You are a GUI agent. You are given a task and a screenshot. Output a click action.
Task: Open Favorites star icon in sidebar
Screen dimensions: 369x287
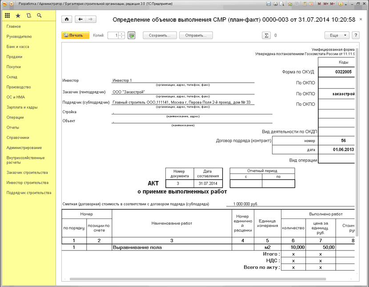(x=18, y=16)
